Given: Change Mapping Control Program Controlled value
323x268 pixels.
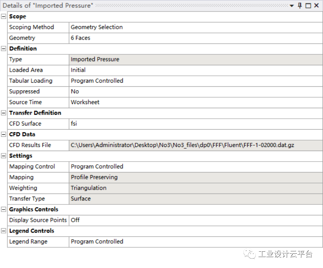Looking at the screenshot, I should 196,167.
